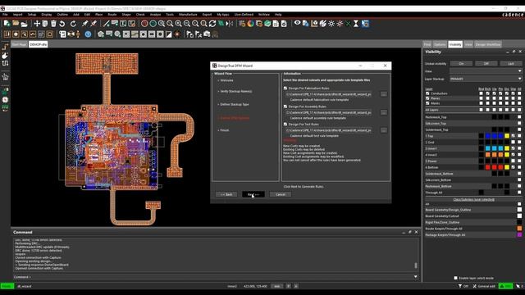Viewport: 525px width, 295px height.
Task: Open the Help menu
Action: point(278,15)
